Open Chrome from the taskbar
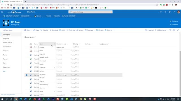The image size is (181, 101). (x=16, y=99)
